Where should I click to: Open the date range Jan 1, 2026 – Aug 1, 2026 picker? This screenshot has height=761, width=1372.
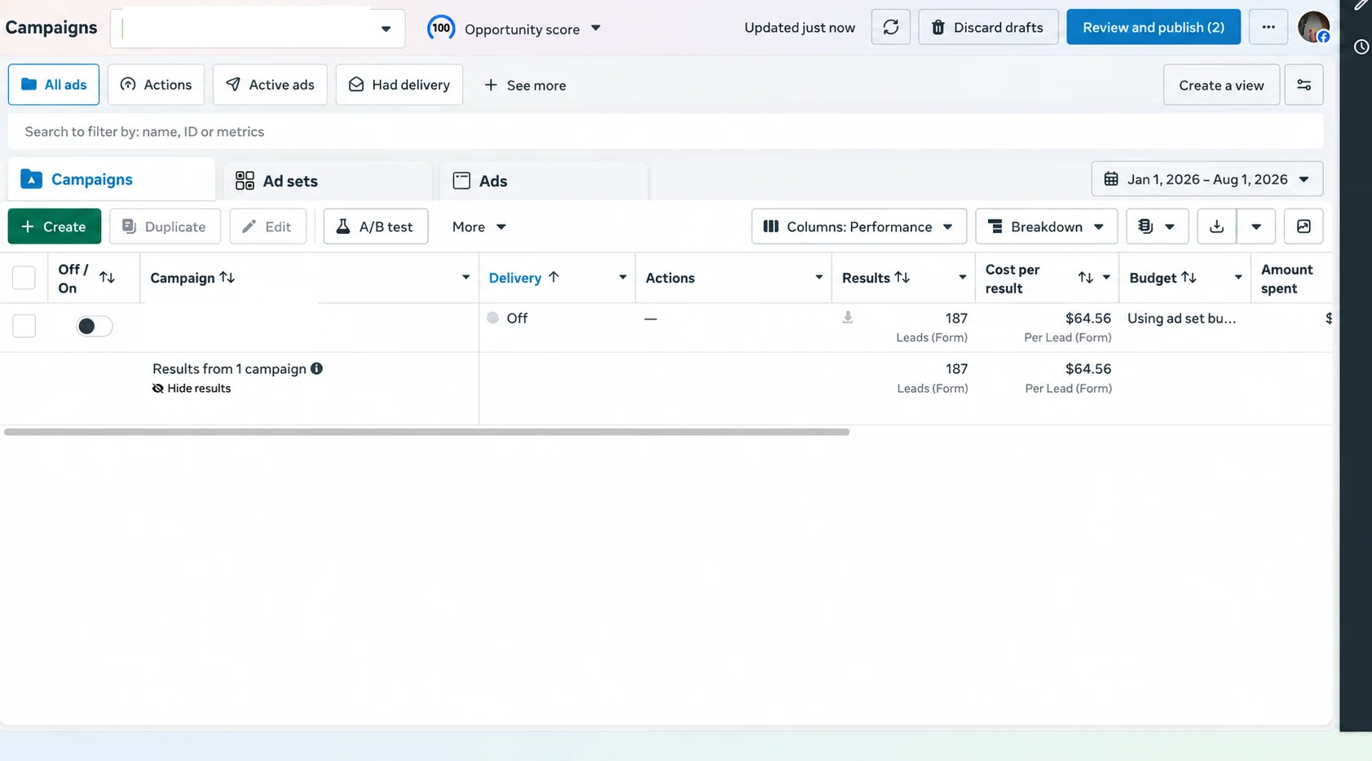pyautogui.click(x=1207, y=179)
